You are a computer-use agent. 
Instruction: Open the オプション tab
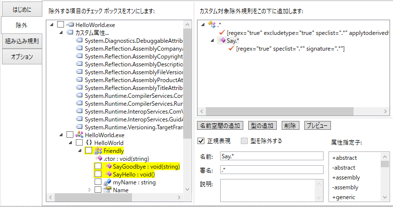[x=22, y=57]
